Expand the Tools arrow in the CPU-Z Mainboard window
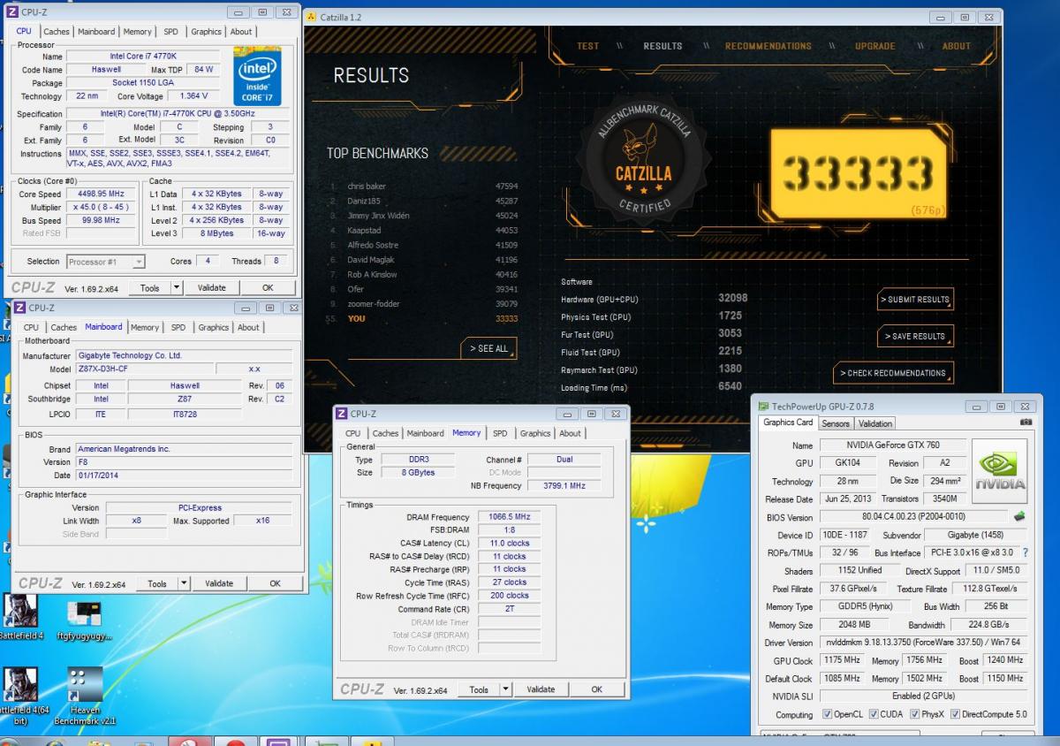Image resolution: width=1060 pixels, height=746 pixels. pos(183,583)
